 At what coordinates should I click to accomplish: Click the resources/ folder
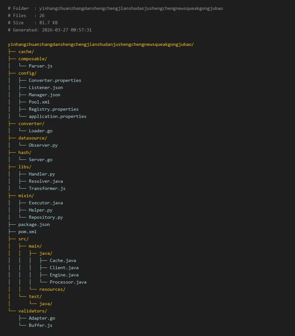click(x=52, y=289)
